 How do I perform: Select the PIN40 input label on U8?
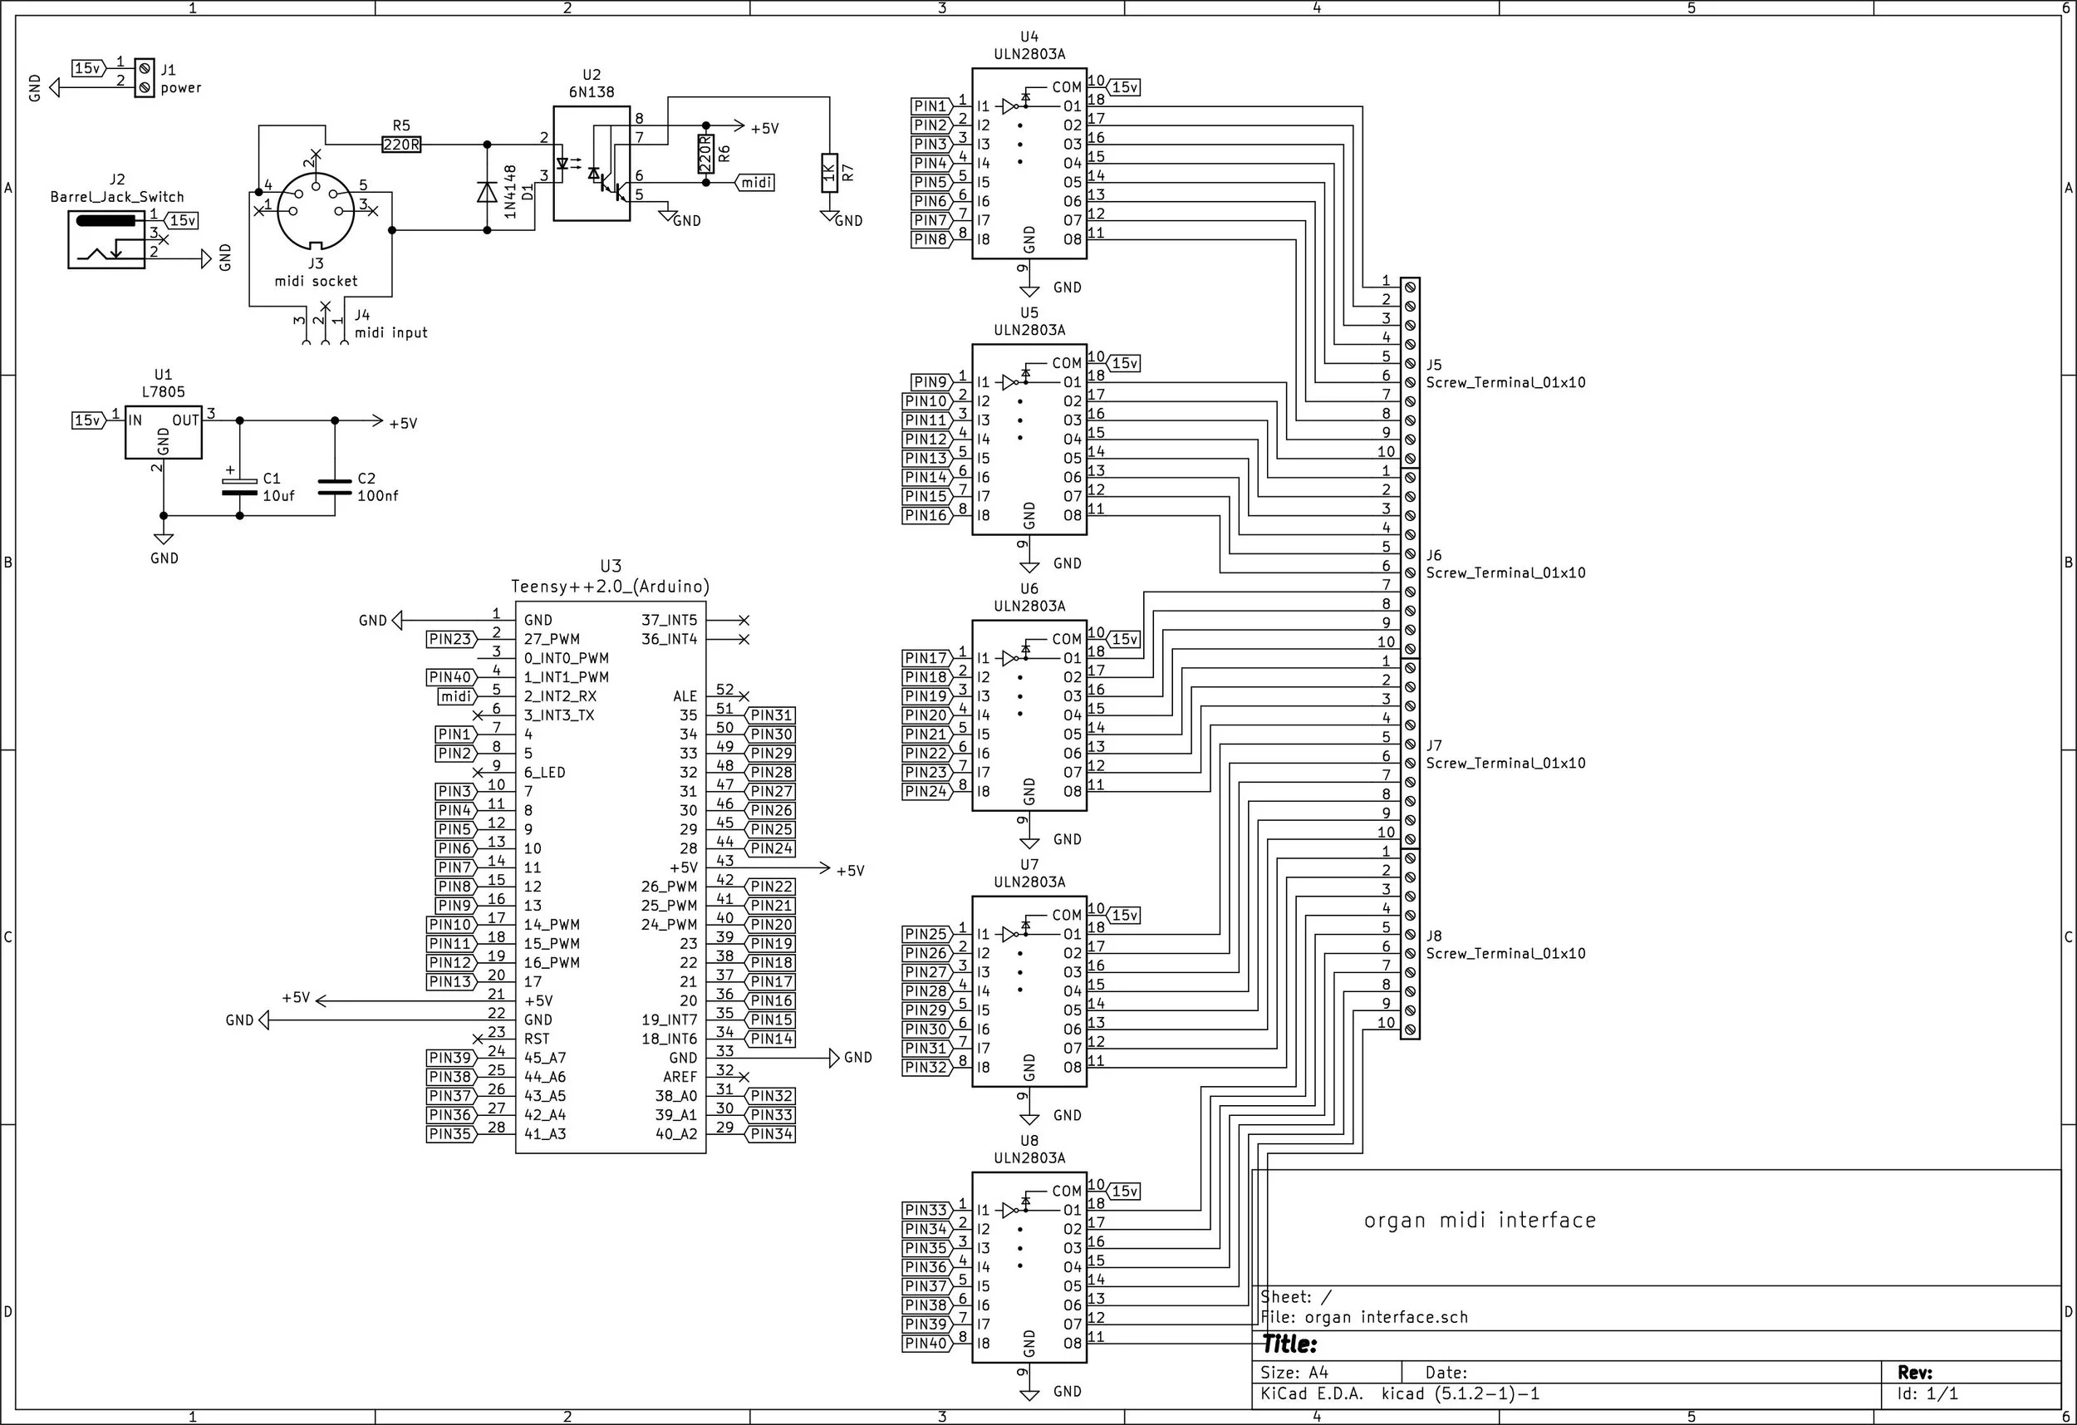pyautogui.click(x=926, y=1344)
